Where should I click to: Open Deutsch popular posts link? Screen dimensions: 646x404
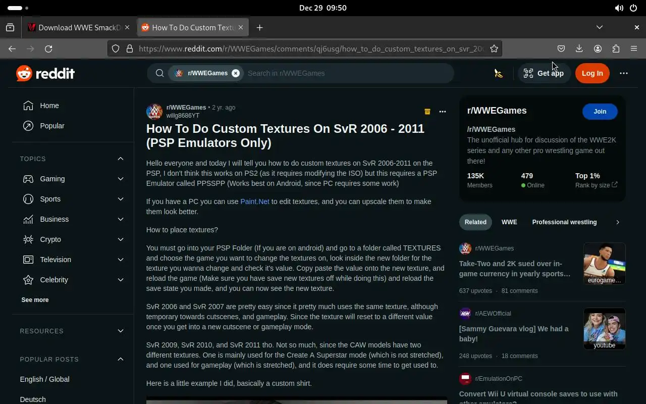33,399
